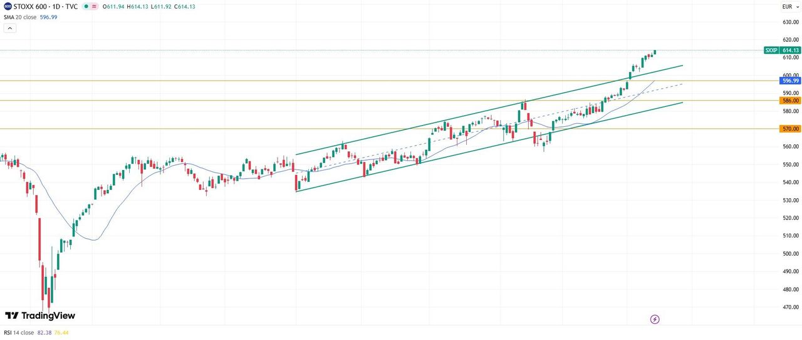Image resolution: width=802 pixels, height=340 pixels.
Task: Click the SXXP price label on scale
Action: 771,50
